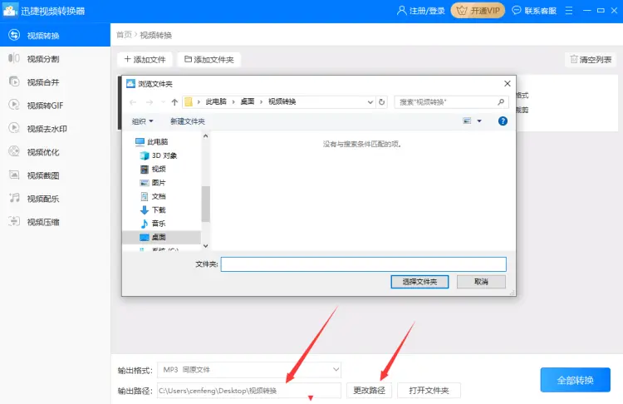Open the hamburger menu in title bar
This screenshot has width=623, height=404.
pos(569,10)
